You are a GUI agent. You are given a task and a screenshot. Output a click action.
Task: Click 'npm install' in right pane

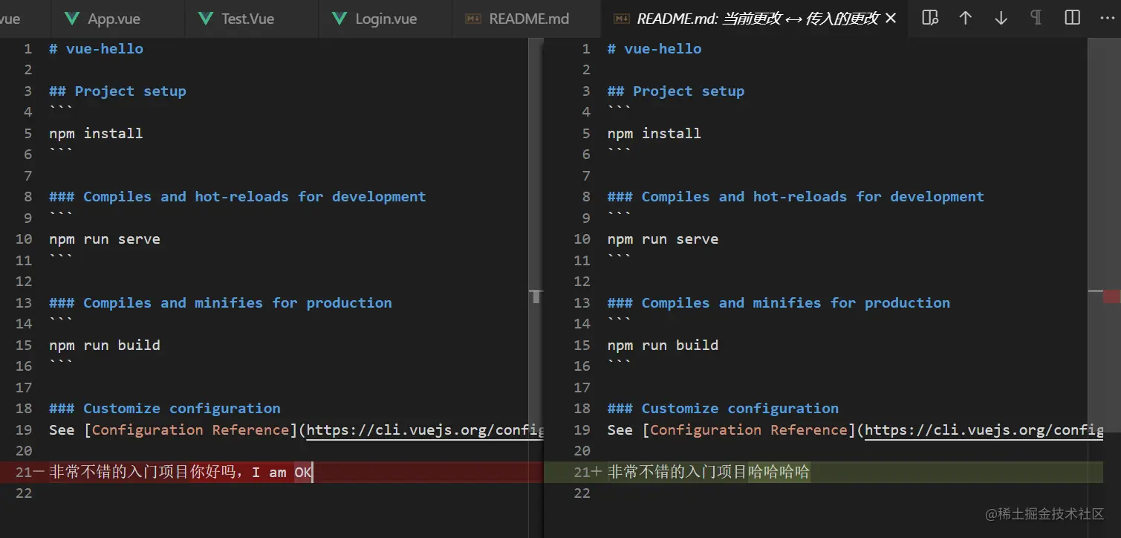click(x=654, y=134)
